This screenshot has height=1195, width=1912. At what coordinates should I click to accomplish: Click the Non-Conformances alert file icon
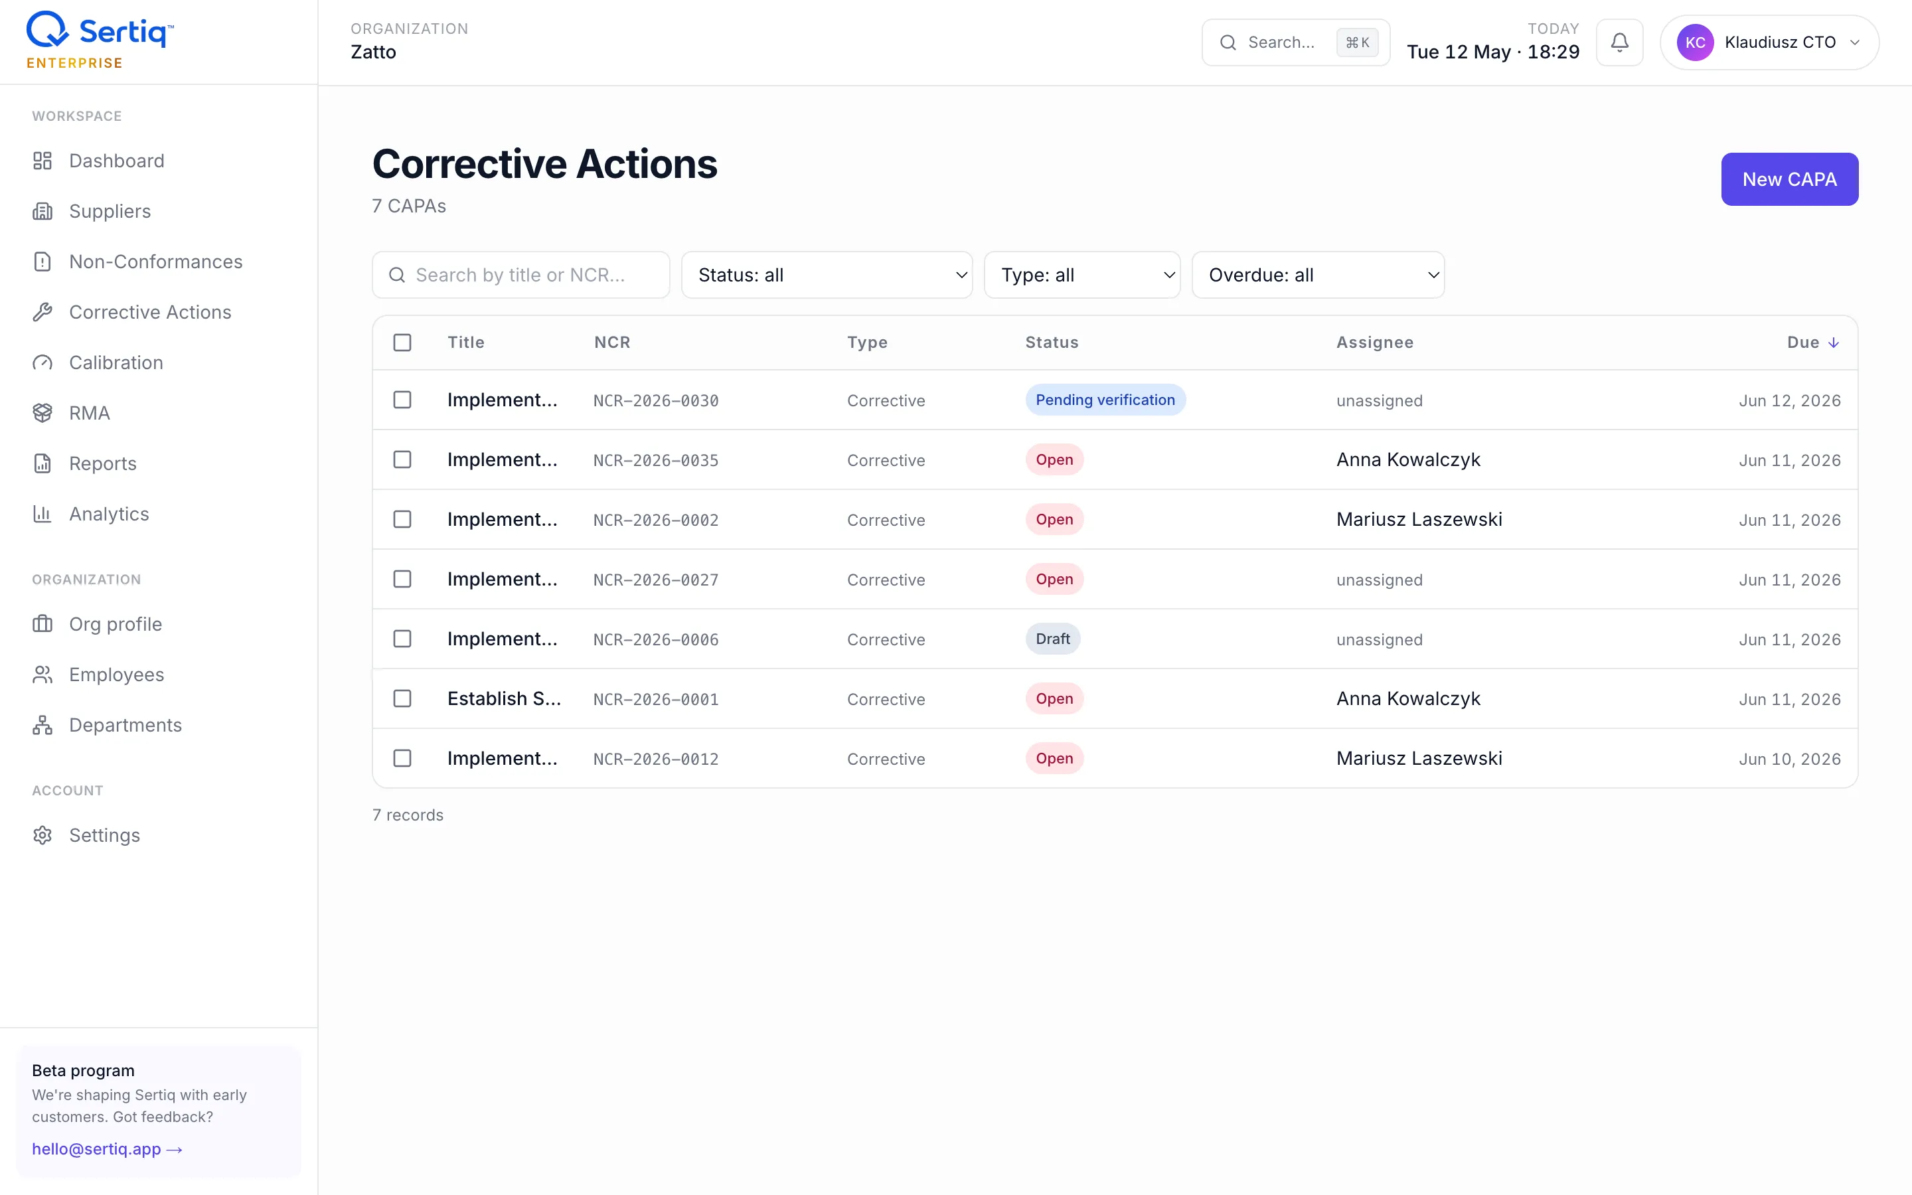42,262
